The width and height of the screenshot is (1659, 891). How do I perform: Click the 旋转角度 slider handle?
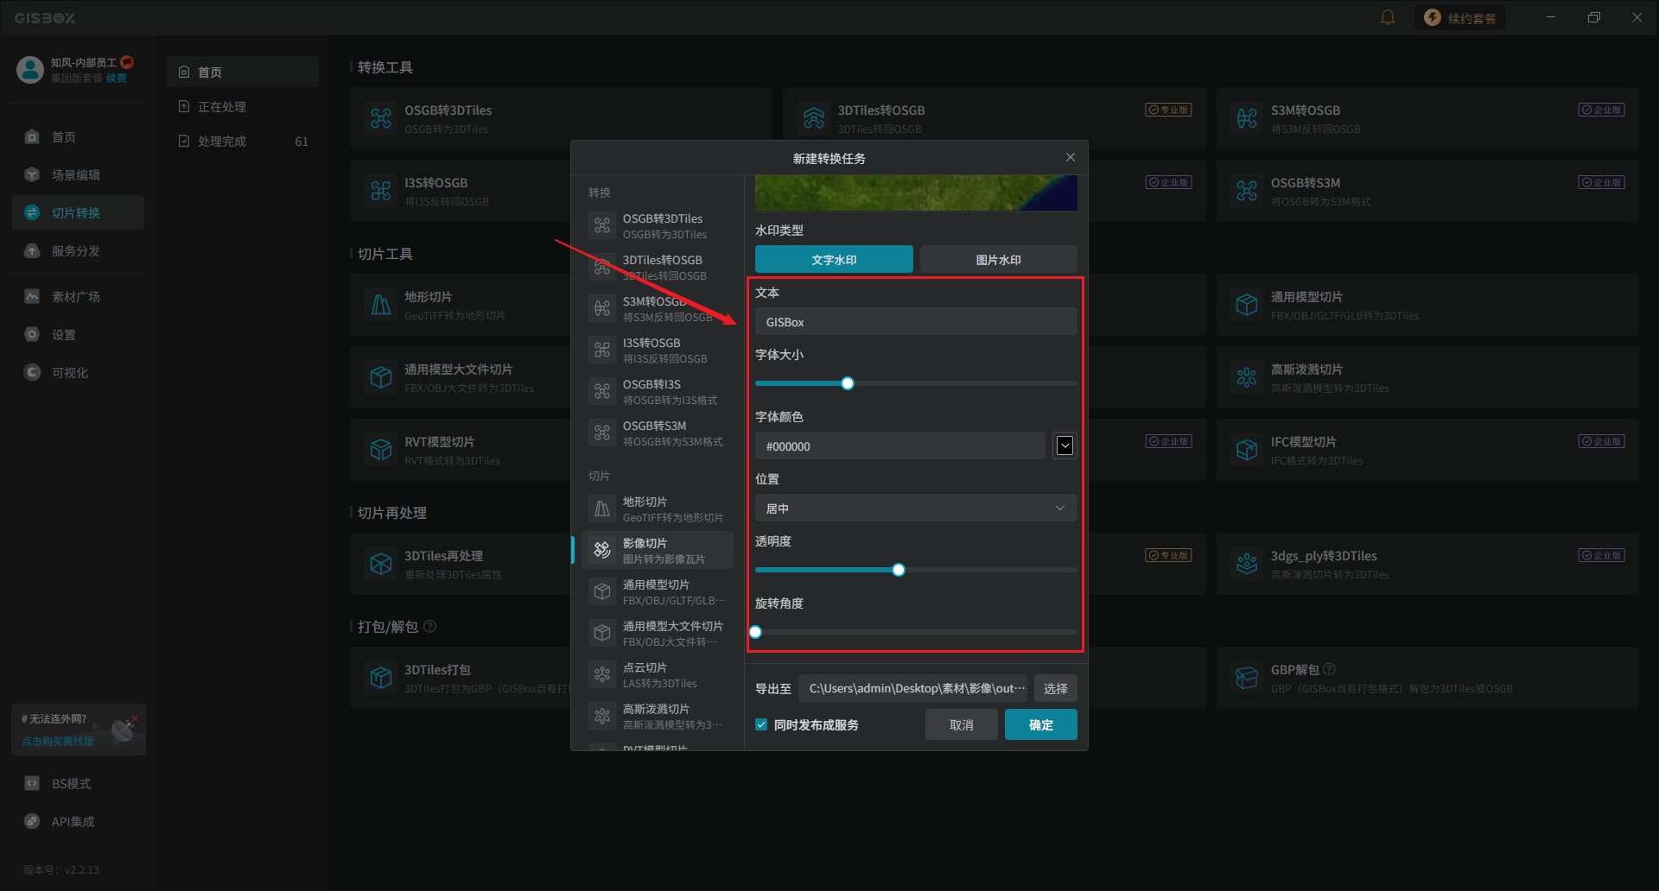point(756,632)
